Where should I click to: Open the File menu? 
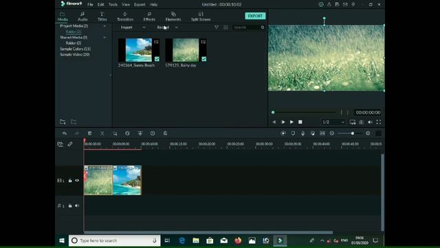(90, 5)
